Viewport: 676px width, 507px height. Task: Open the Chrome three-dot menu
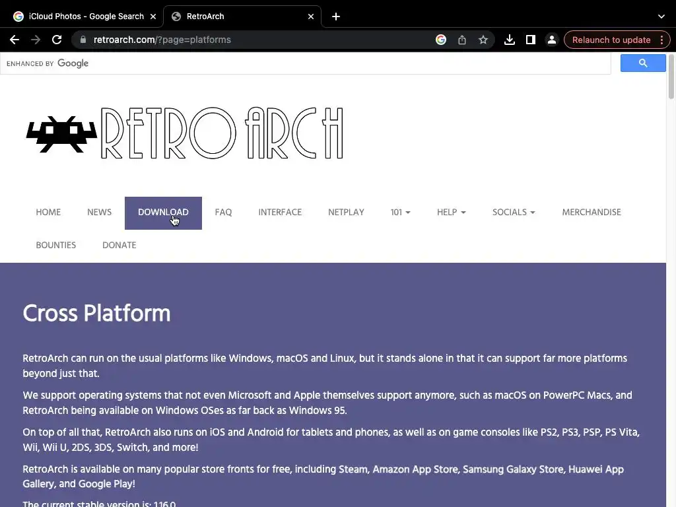(661, 40)
